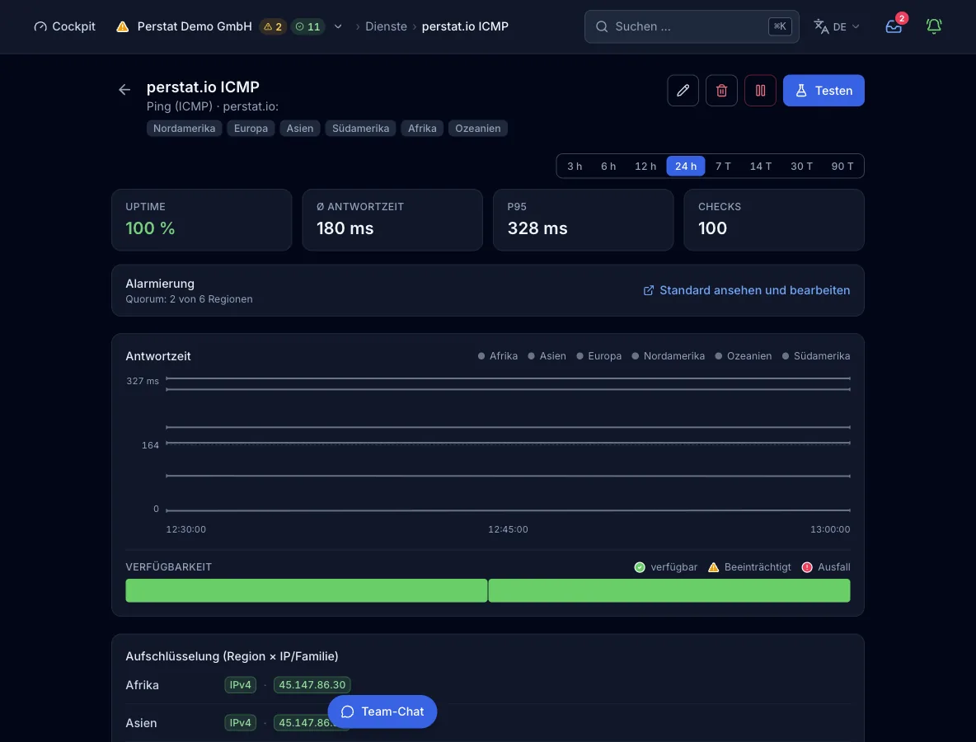Edit the service with pencil icon

pos(683,90)
